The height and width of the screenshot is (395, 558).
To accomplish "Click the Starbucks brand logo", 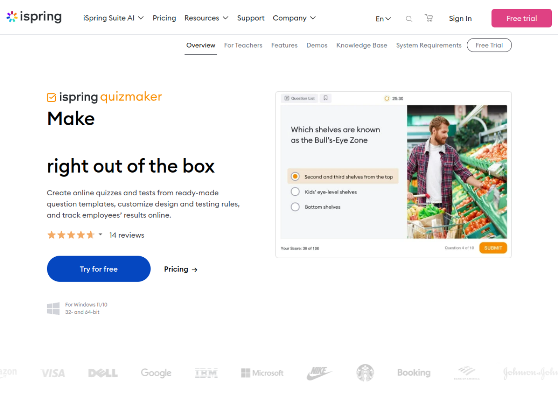I will [365, 373].
